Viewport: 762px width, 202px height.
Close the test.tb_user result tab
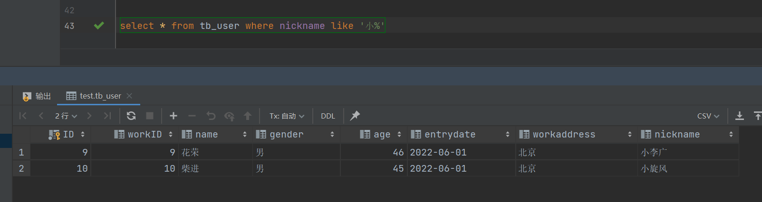[129, 96]
